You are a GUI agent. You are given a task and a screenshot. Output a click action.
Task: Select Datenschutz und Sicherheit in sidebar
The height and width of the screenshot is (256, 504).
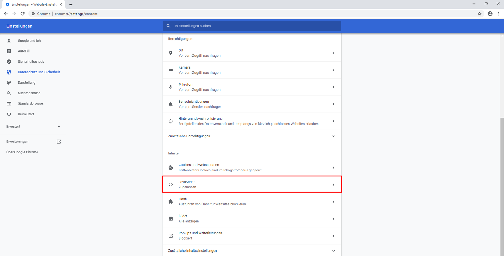(38, 72)
